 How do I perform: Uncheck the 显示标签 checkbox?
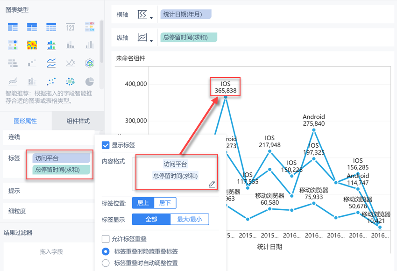click(x=106, y=145)
